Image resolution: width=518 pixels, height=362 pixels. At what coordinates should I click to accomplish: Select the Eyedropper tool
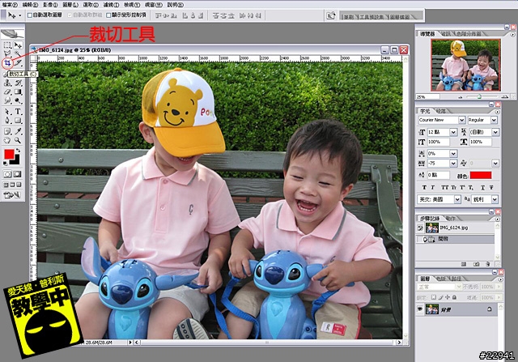pos(18,131)
